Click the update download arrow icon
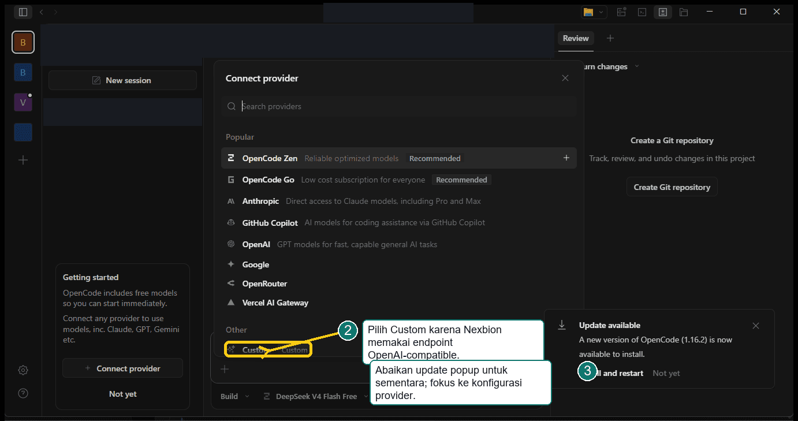 pyautogui.click(x=562, y=325)
